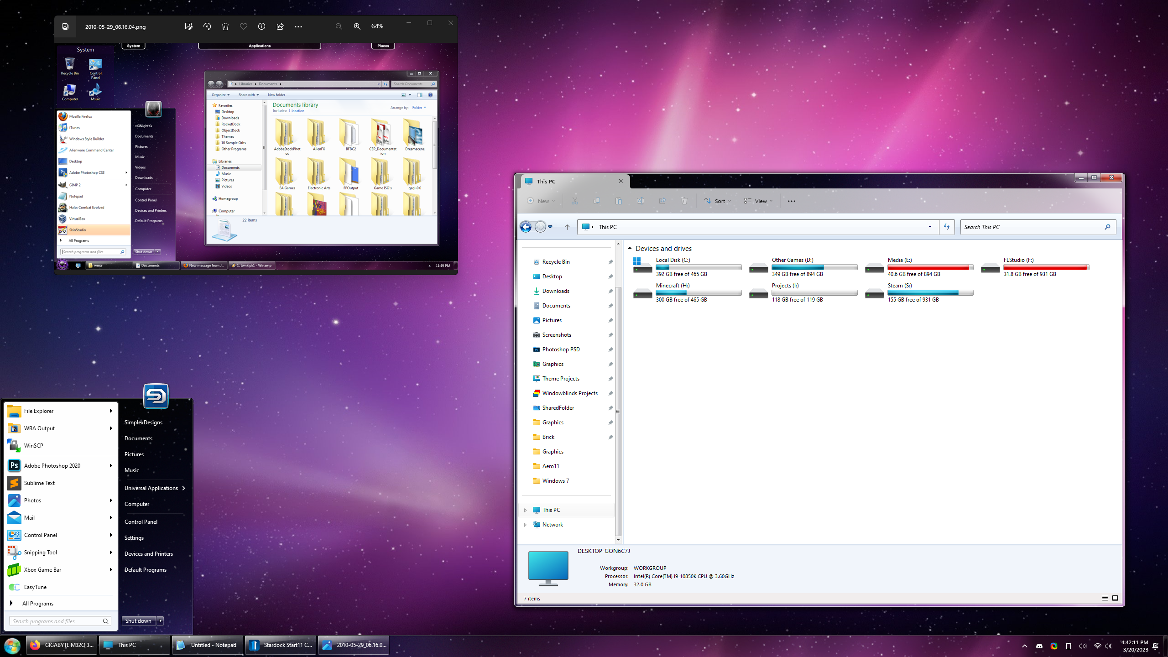
Task: Click the Paste icon in This PC toolbar
Action: (619, 201)
